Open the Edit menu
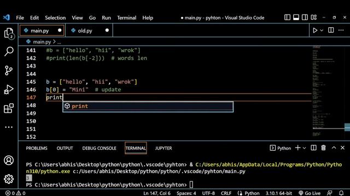Screen dimensions: 350x196 34,18
